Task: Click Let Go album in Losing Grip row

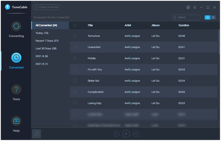Action: (x=155, y=103)
